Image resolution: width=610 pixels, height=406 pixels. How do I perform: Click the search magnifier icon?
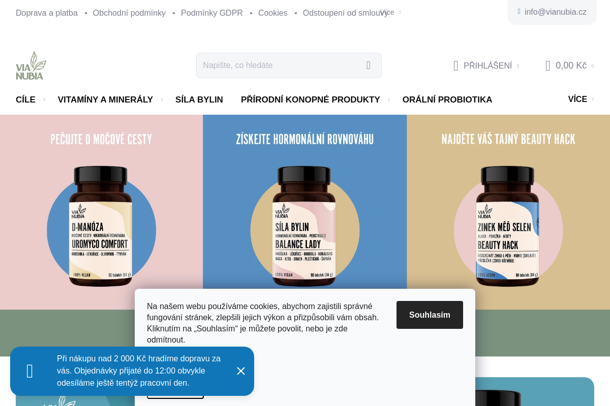coord(369,65)
